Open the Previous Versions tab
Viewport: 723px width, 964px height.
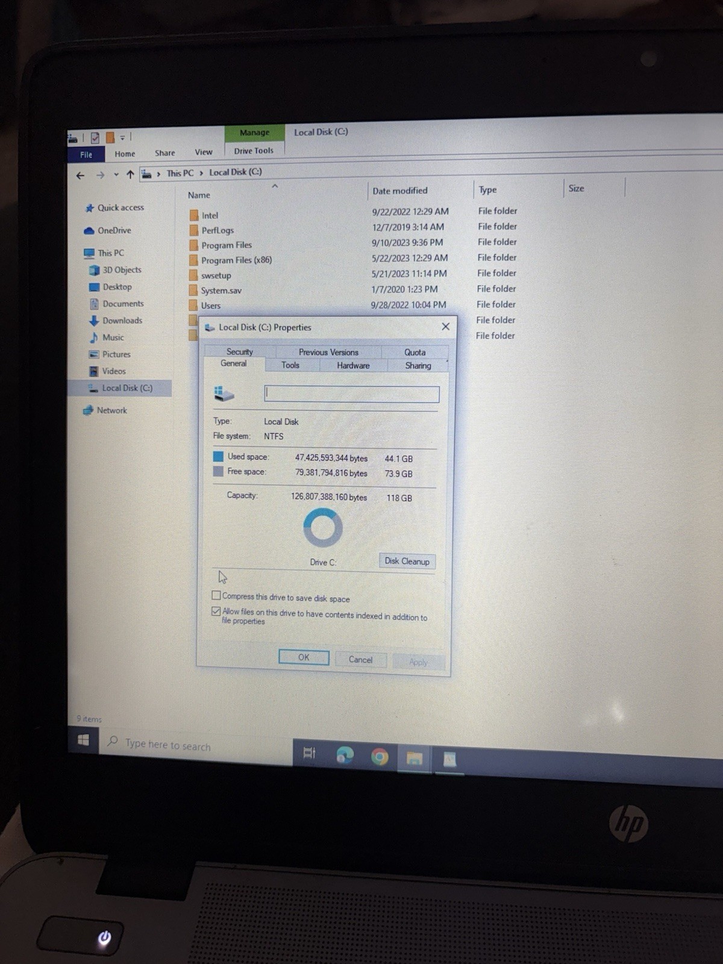328,352
